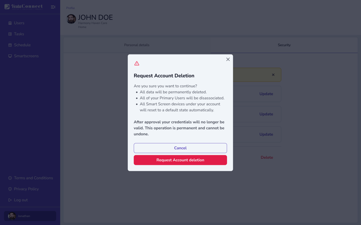Dismiss the yellow notification banner
This screenshot has height=225, width=361.
tap(273, 75)
